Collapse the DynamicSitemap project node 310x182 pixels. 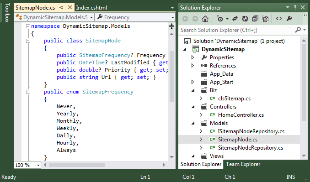tap(185, 49)
